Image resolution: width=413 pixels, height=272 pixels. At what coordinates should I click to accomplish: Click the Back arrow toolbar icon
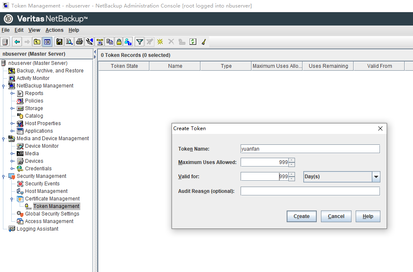17,42
